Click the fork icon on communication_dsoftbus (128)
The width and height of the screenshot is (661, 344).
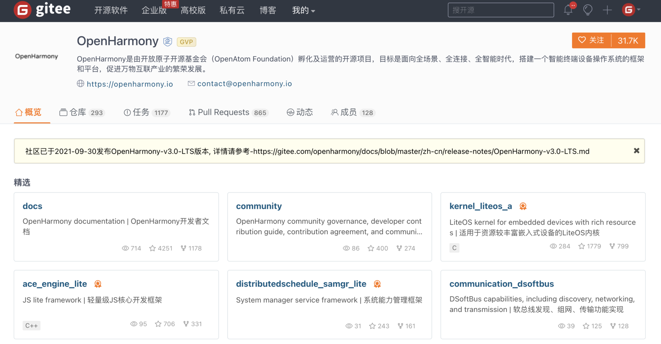click(613, 326)
